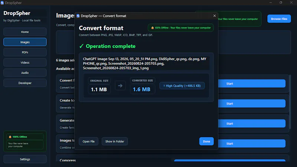
Task: Click the lock icon in sidebar offline badge
Action: click(x=10, y=137)
